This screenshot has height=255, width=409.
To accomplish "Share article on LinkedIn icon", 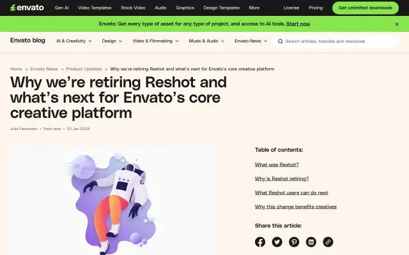I will coord(311,242).
